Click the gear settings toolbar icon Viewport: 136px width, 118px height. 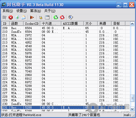41,17
